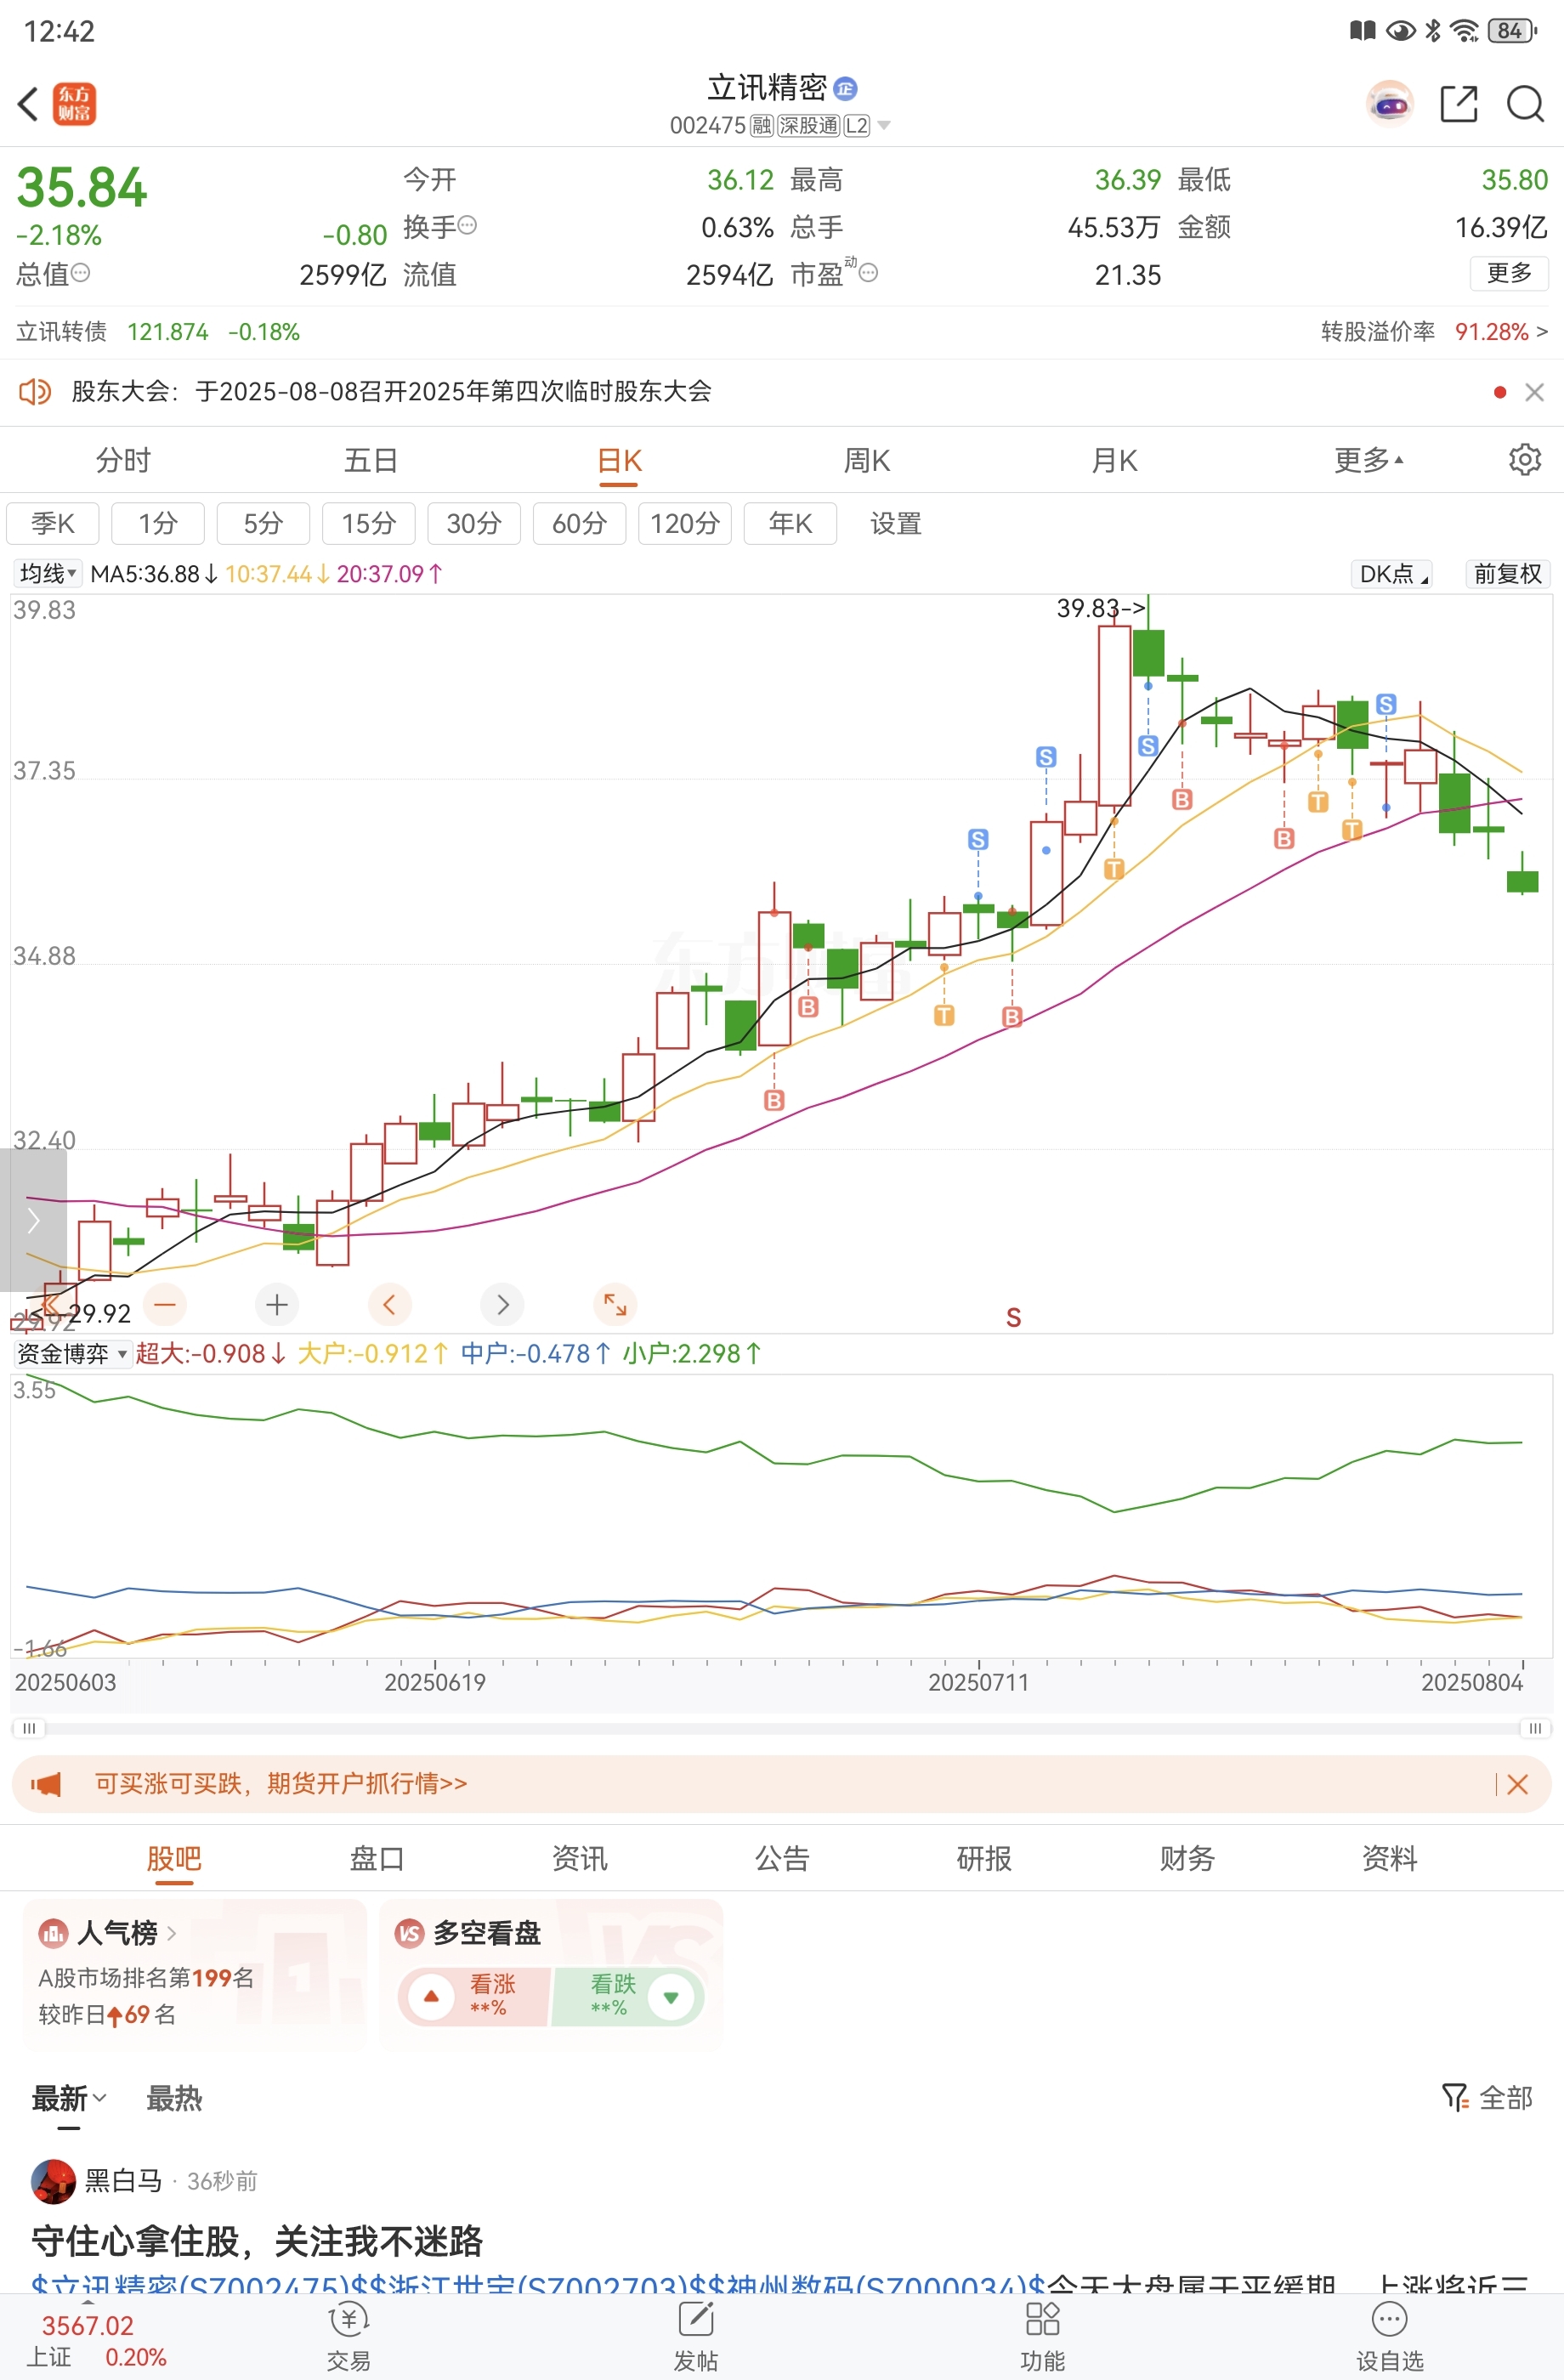
Task: Switch to 分时 chart tab
Action: point(123,460)
